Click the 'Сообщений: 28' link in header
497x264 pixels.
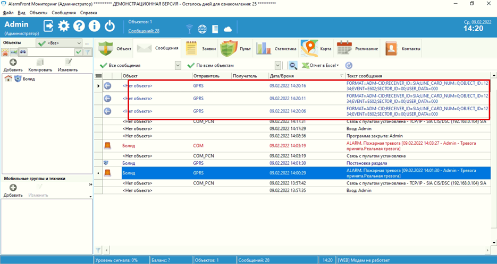click(x=144, y=31)
